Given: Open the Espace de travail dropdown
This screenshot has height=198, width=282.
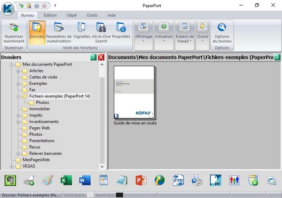Looking at the screenshot, I should [185, 35].
